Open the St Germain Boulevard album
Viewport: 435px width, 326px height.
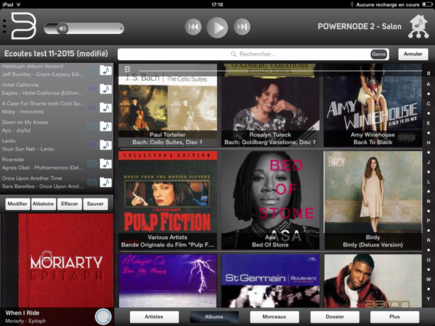click(270, 281)
